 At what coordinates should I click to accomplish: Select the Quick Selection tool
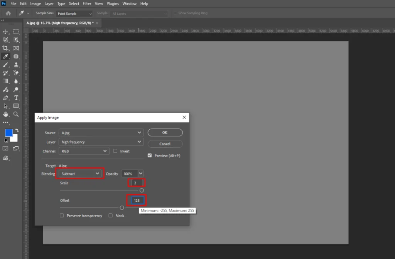tap(5, 40)
